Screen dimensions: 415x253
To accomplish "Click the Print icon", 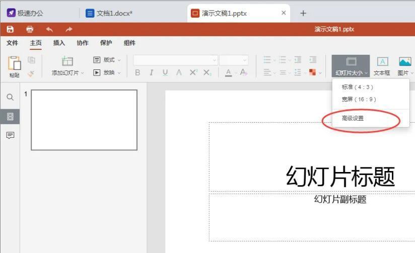I will tap(30, 29).
